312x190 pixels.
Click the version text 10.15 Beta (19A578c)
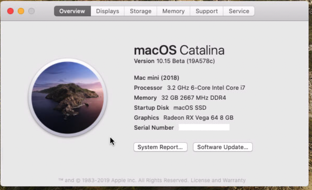(x=186, y=61)
